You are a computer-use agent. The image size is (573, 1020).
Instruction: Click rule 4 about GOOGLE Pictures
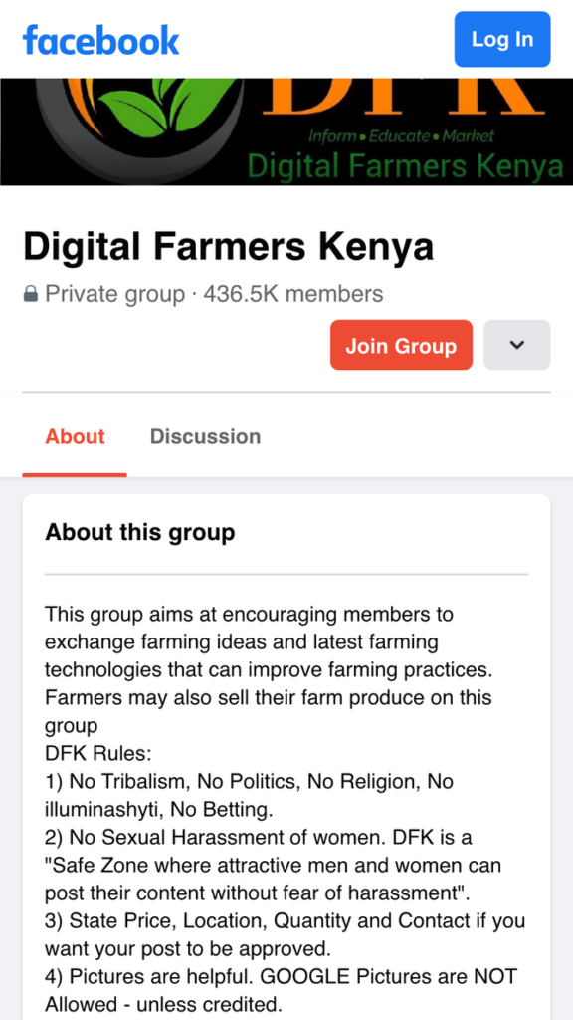tap(282, 991)
